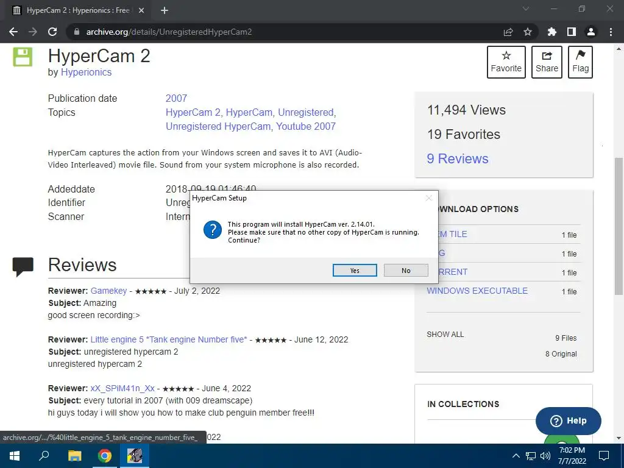The height and width of the screenshot is (468, 624).
Task: Flag this item
Action: point(580,62)
